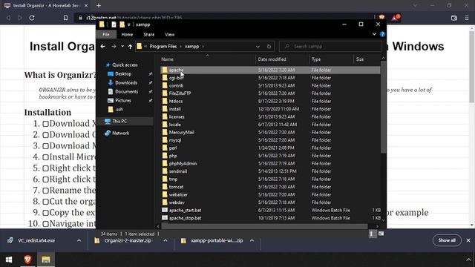Open address bar history dropdown
The height and width of the screenshot is (267, 475).
258,46
